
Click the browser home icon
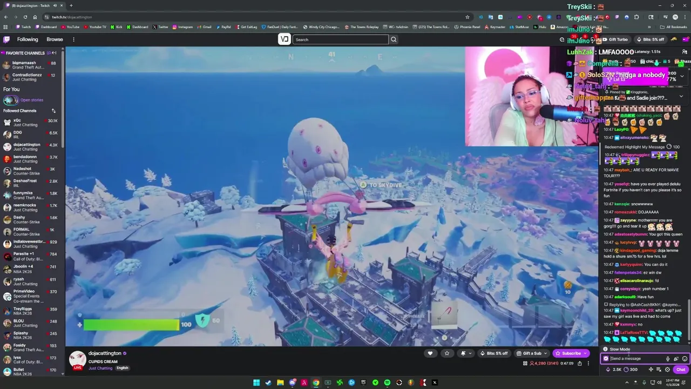[35, 17]
